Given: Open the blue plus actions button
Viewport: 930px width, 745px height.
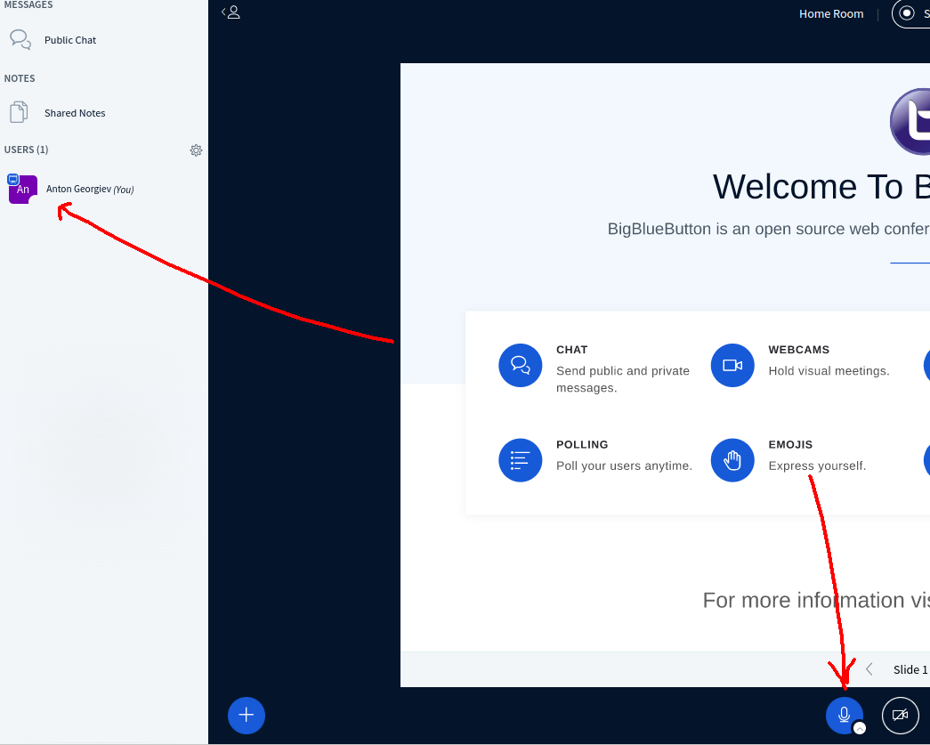Looking at the screenshot, I should pos(246,715).
